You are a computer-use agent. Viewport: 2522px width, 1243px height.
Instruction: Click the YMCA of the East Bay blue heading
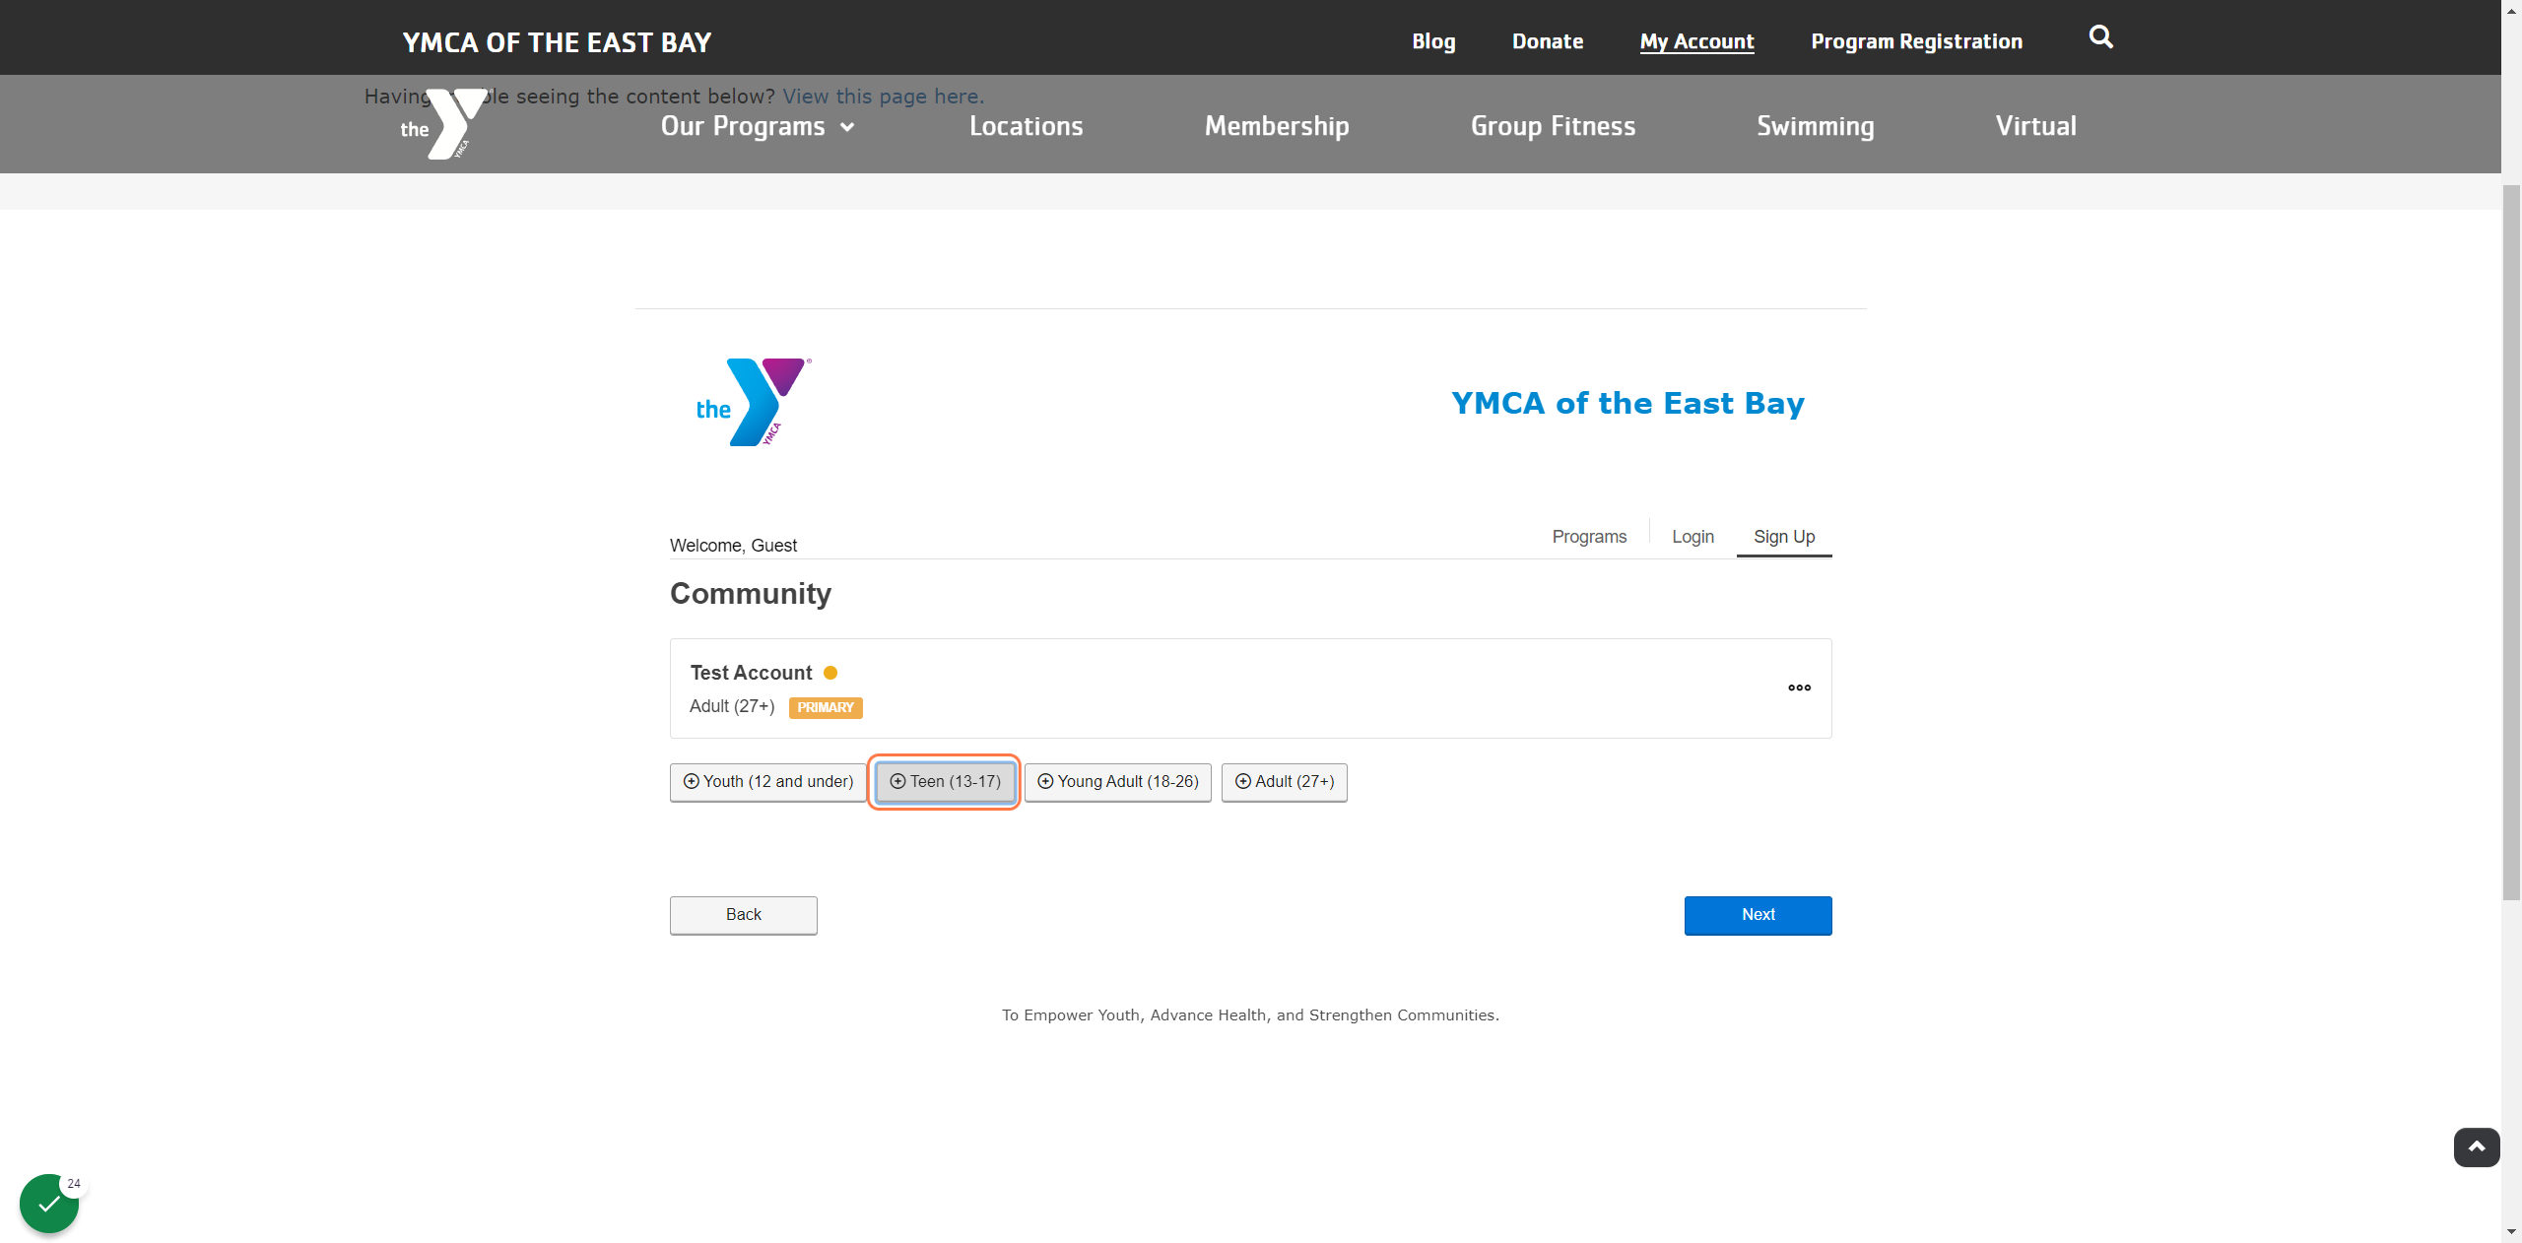click(x=1627, y=403)
